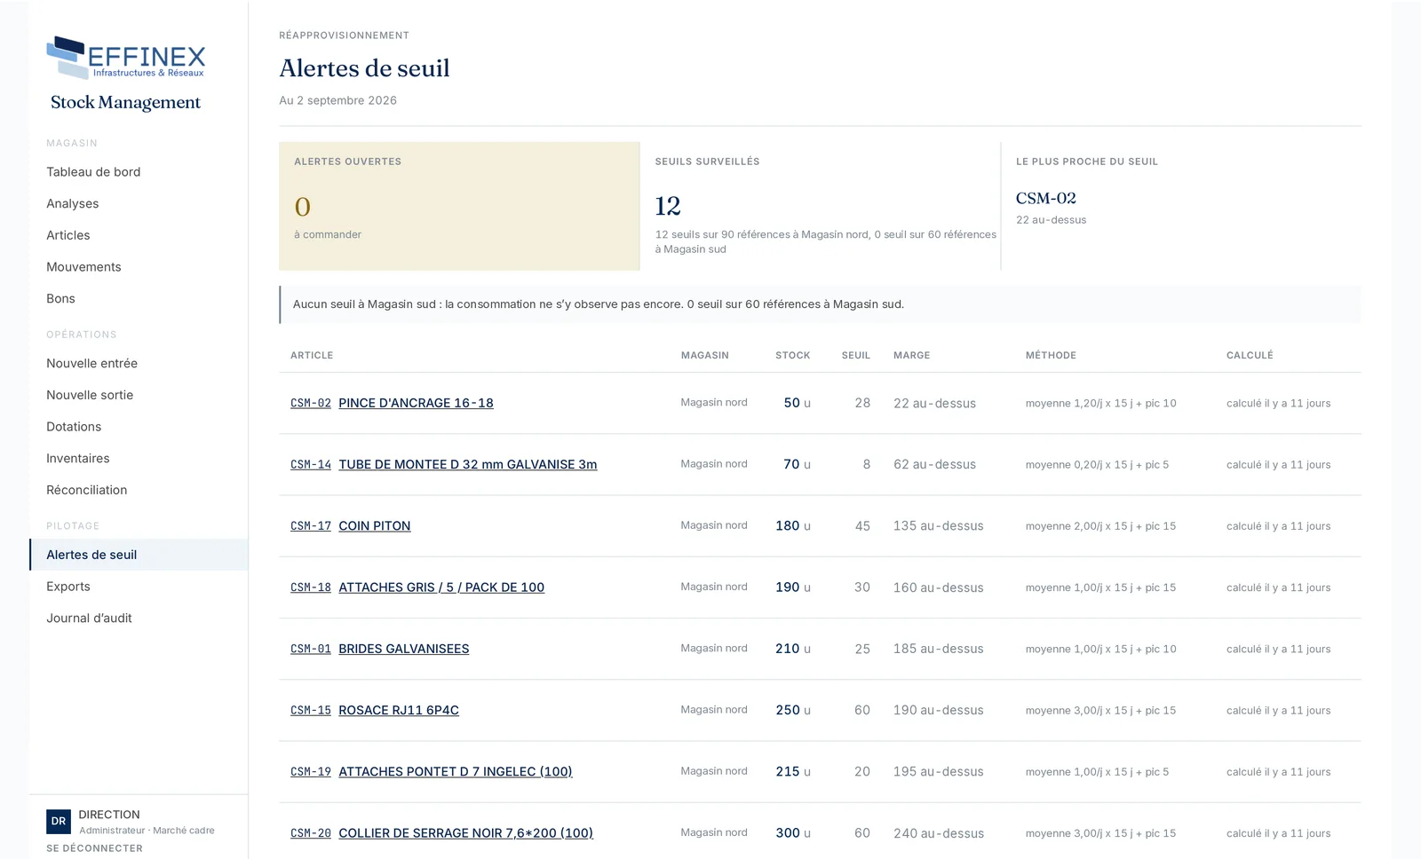The image size is (1421, 859).
Task: Open Mouvements in the sidebar
Action: (83, 267)
